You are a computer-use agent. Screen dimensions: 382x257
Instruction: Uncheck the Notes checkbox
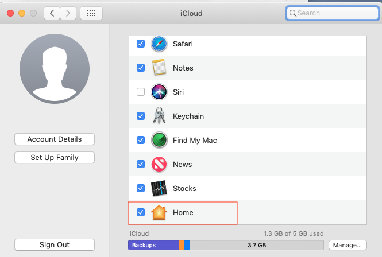[x=141, y=68]
